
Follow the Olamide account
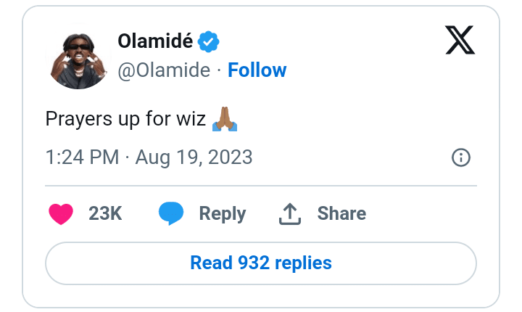point(257,70)
